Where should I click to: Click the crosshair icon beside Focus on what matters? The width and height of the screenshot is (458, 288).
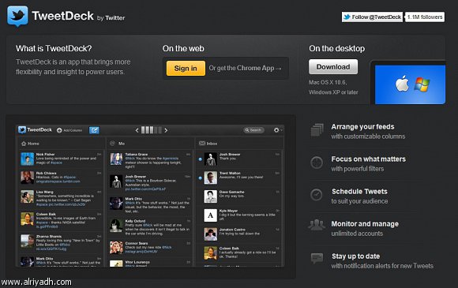tap(317, 163)
